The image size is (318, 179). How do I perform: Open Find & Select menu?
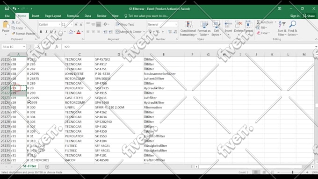click(x=293, y=29)
